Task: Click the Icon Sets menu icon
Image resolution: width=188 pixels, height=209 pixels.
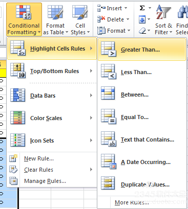Action: pos(17,140)
